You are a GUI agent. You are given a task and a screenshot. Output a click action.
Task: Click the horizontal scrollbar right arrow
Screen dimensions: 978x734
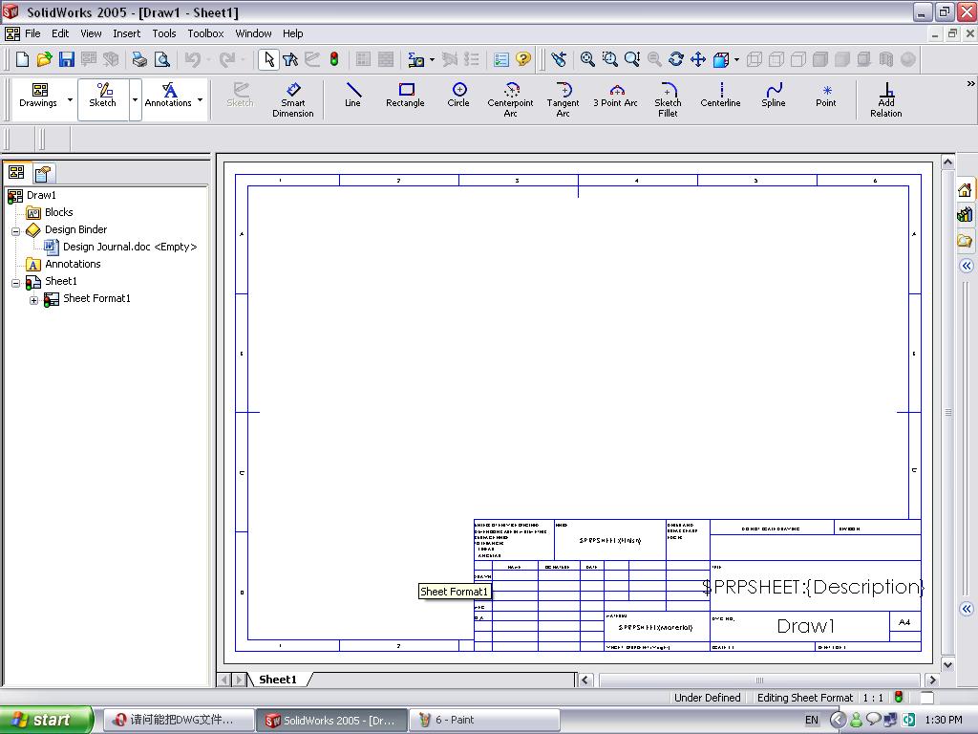pyautogui.click(x=932, y=680)
